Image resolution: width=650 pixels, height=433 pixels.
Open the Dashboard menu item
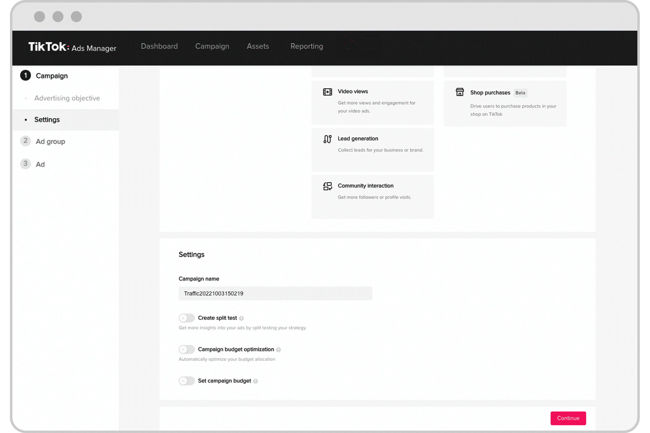[159, 46]
